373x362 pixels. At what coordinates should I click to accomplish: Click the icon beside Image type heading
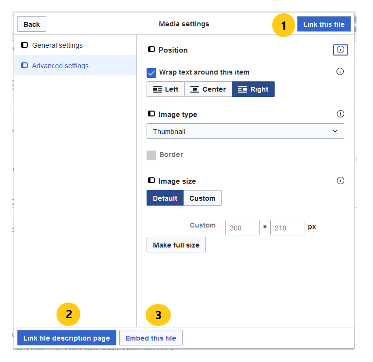coord(151,114)
